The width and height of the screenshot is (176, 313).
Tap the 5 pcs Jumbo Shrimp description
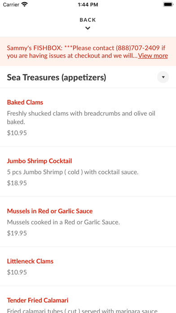(x=73, y=172)
